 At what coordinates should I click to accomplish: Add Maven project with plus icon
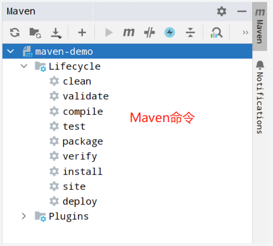[x=82, y=33]
